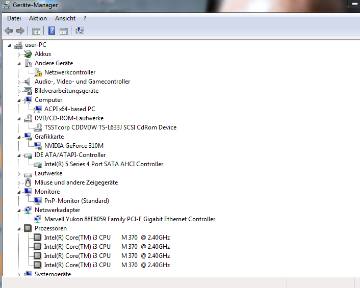The width and height of the screenshot is (360, 288).
Task: Select the Prozessoren category label
Action: 51,228
